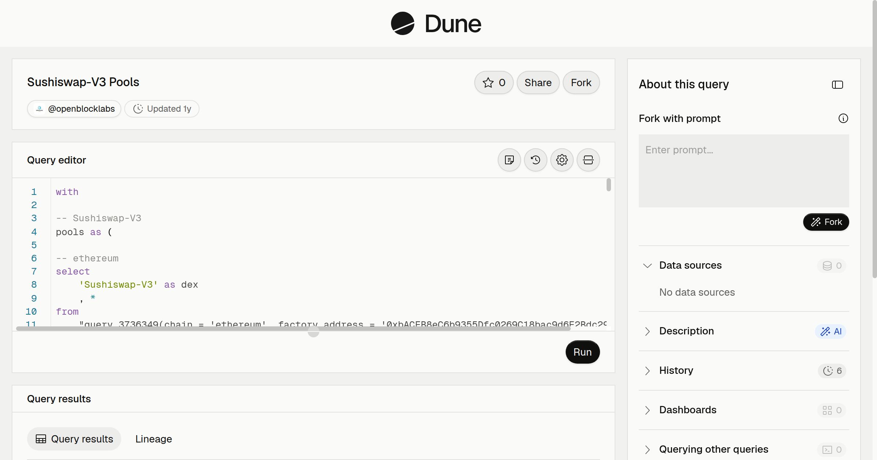Viewport: 877px width, 460px height.
Task: Focus the Enter prompt text field
Action: click(x=744, y=171)
